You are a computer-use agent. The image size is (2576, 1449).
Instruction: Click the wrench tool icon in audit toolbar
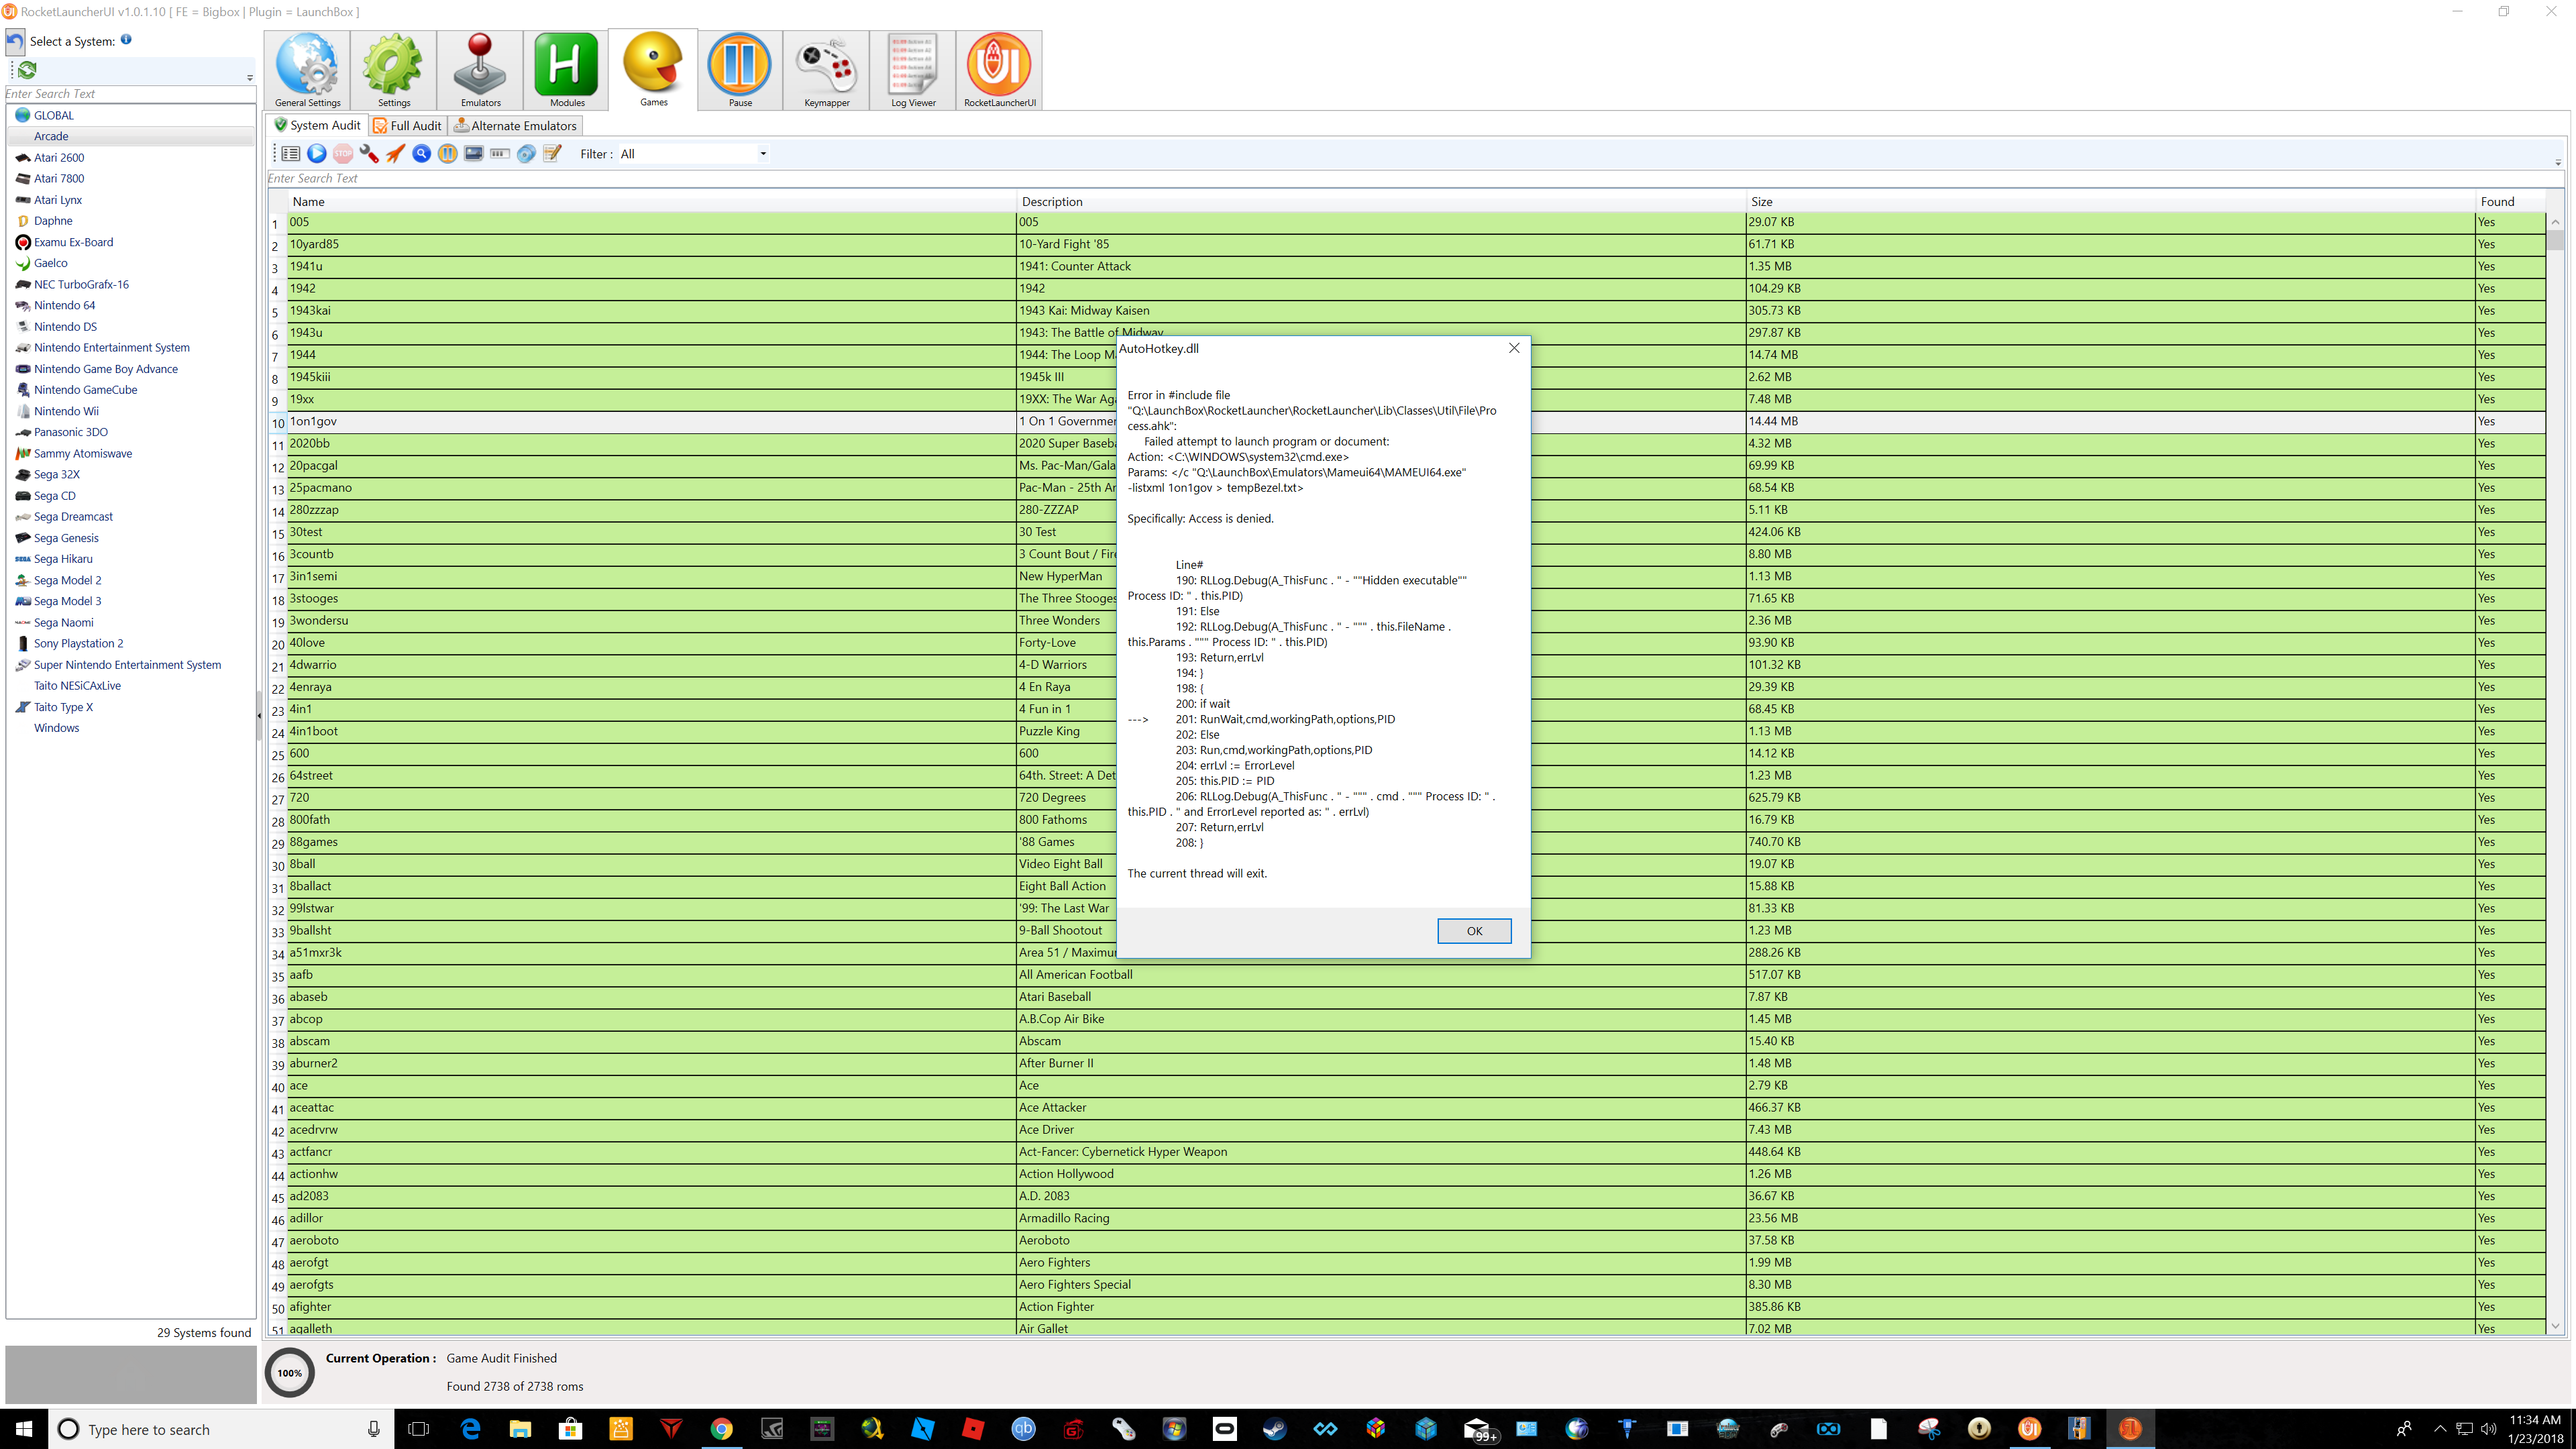pos(369,153)
